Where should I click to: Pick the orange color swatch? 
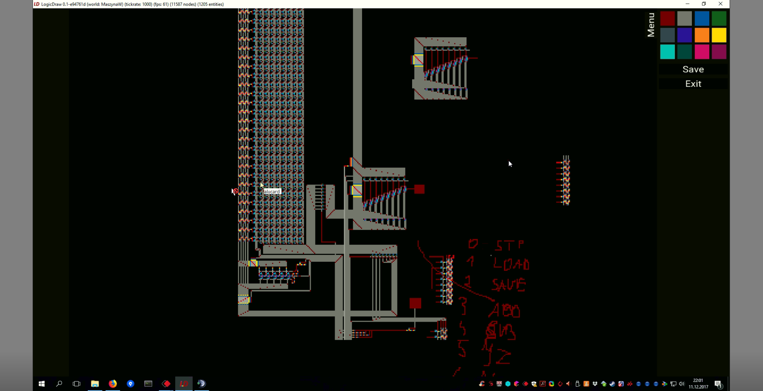click(701, 35)
